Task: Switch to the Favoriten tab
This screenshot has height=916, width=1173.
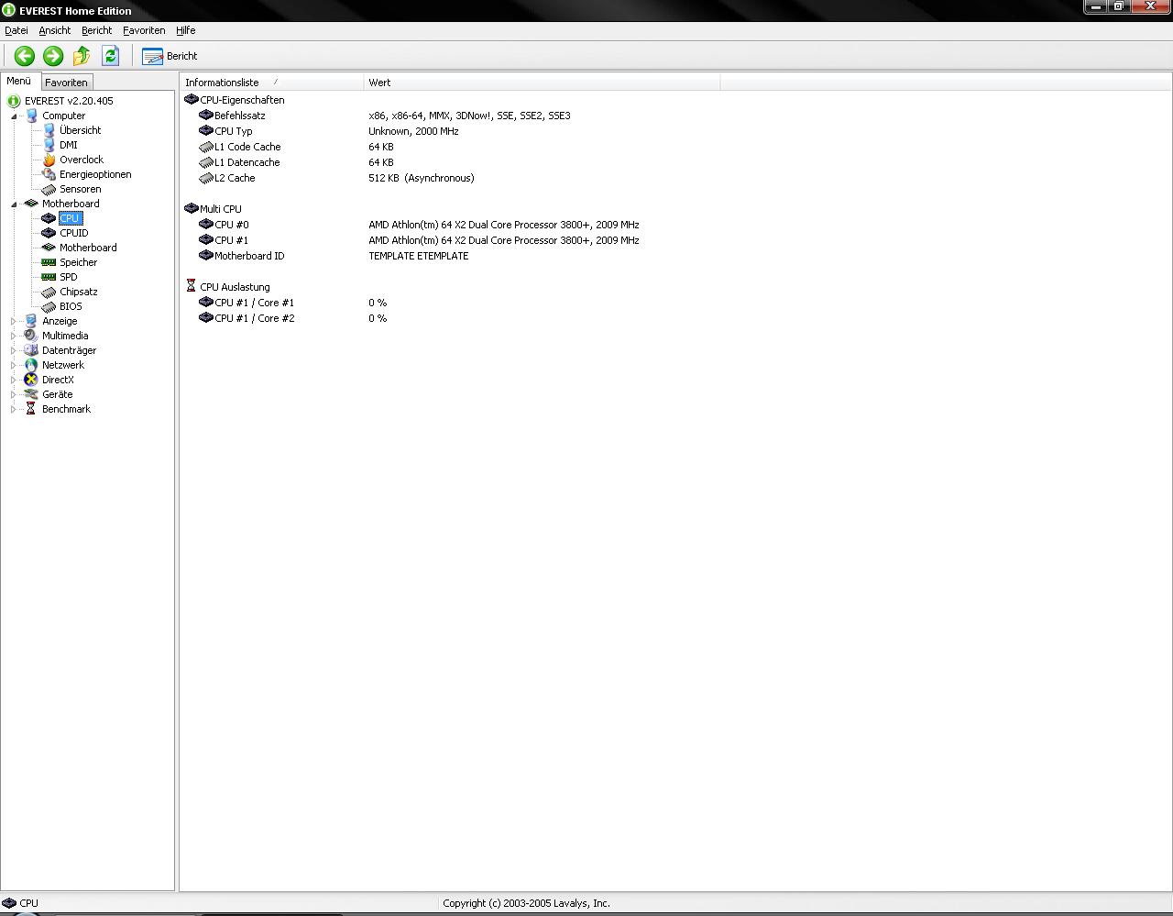Action: click(66, 83)
